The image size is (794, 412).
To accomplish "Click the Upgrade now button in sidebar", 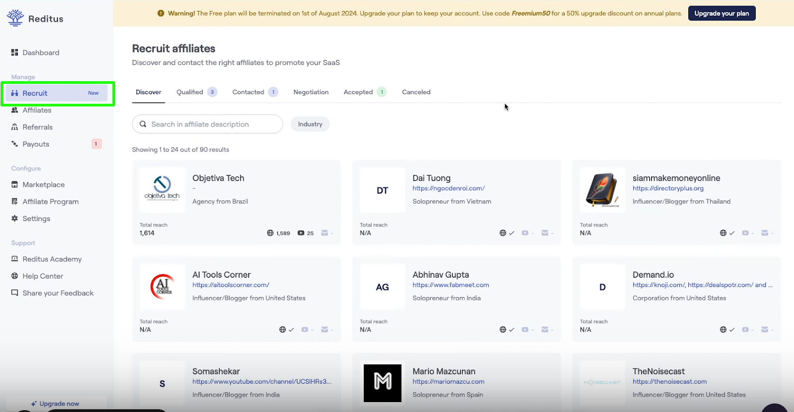I will click(57, 404).
